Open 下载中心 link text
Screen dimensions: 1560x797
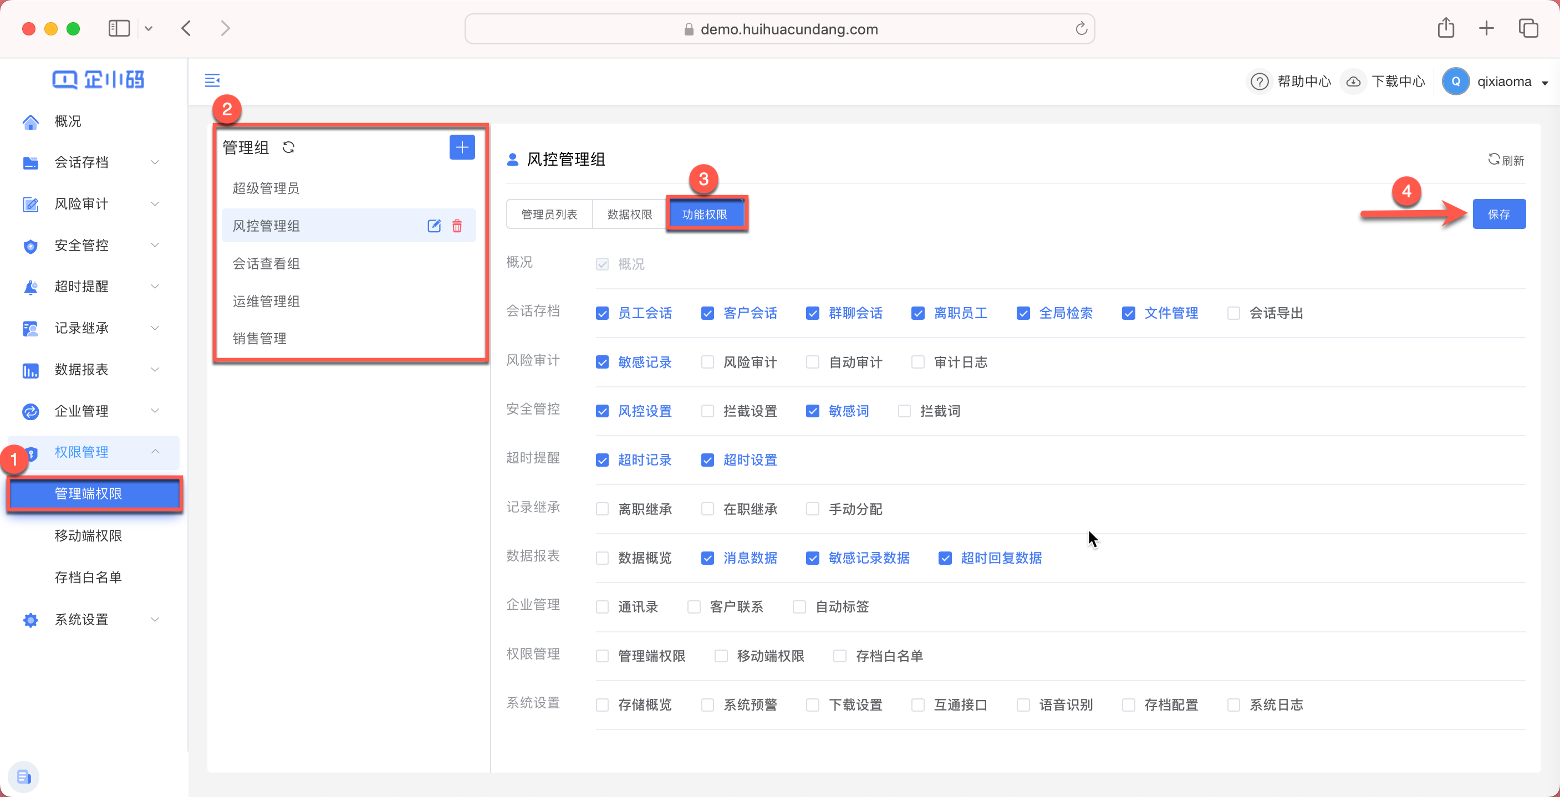point(1398,82)
